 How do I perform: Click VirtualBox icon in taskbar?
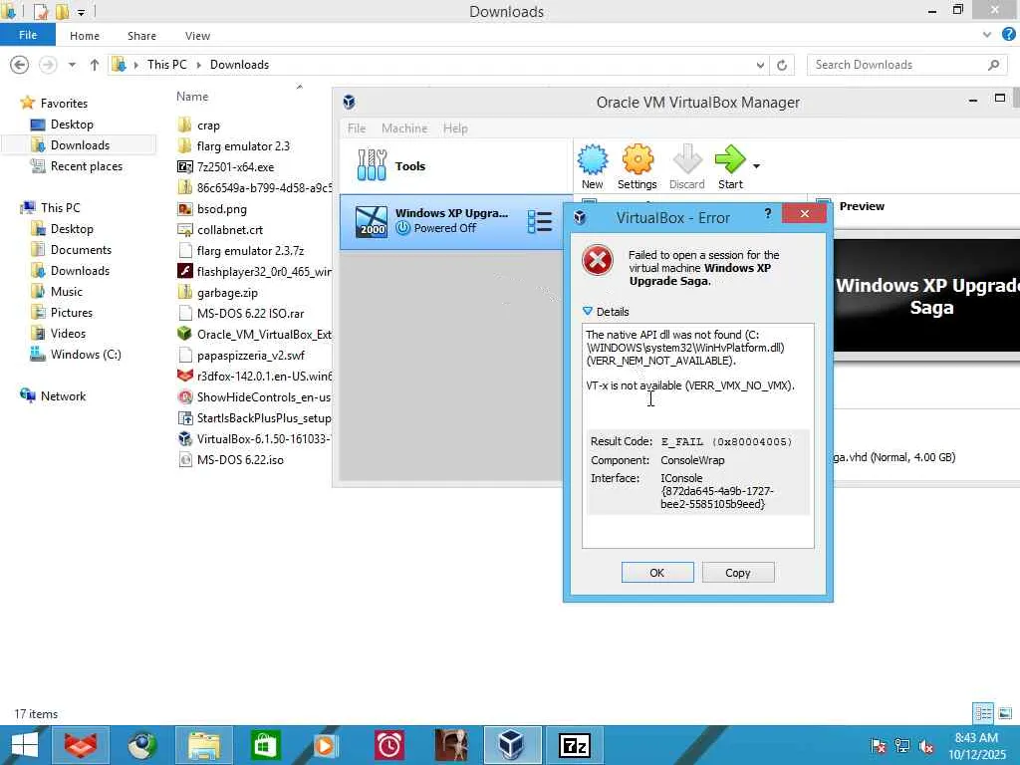[512, 745]
